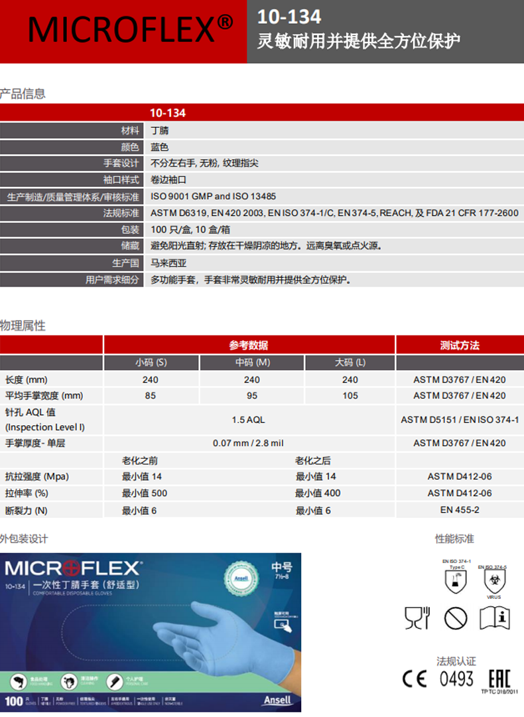The width and height of the screenshot is (524, 717).
Task: Click the thickness value 0.07 mm / 2.8 mil
Action: [x=248, y=443]
